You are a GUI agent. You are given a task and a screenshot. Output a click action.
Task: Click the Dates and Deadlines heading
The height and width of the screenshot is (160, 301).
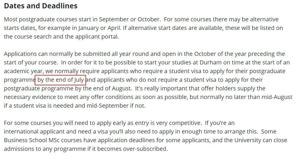(41, 6)
